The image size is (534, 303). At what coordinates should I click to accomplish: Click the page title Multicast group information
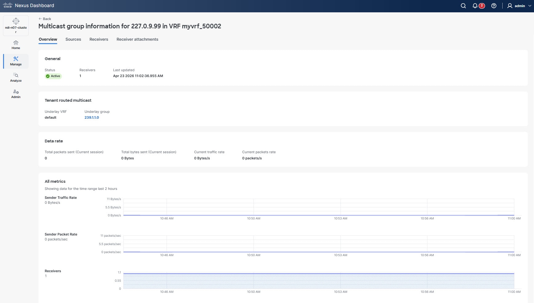(x=130, y=26)
